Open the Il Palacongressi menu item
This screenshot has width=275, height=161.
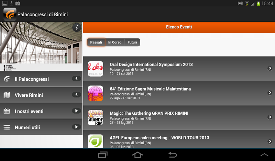point(41,79)
